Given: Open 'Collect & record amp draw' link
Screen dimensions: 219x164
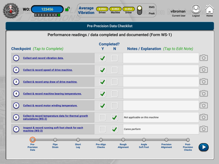Looking at the screenshot, I should point(50,82).
